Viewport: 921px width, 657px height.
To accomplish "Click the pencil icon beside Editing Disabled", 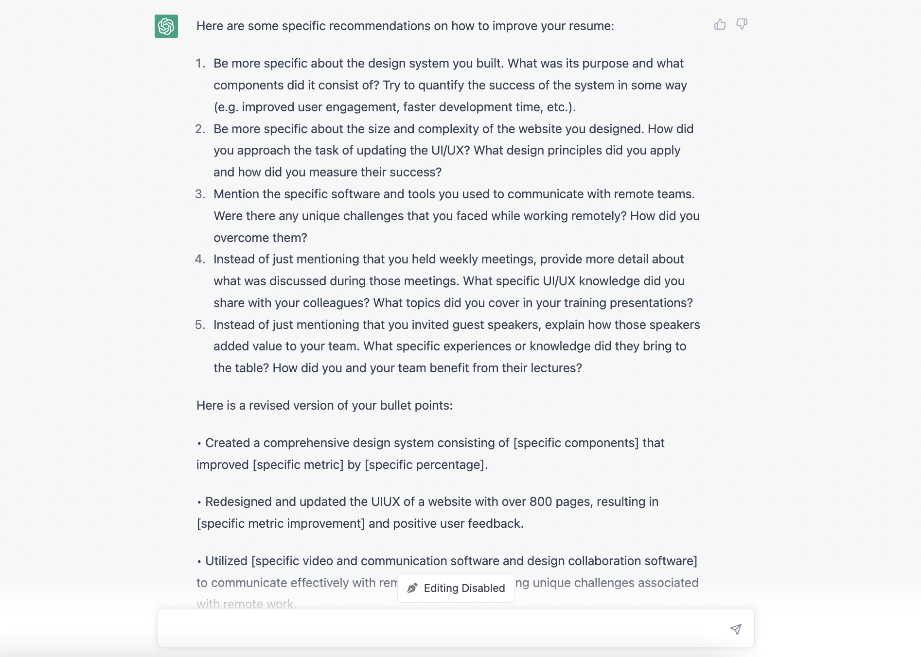I will (412, 588).
